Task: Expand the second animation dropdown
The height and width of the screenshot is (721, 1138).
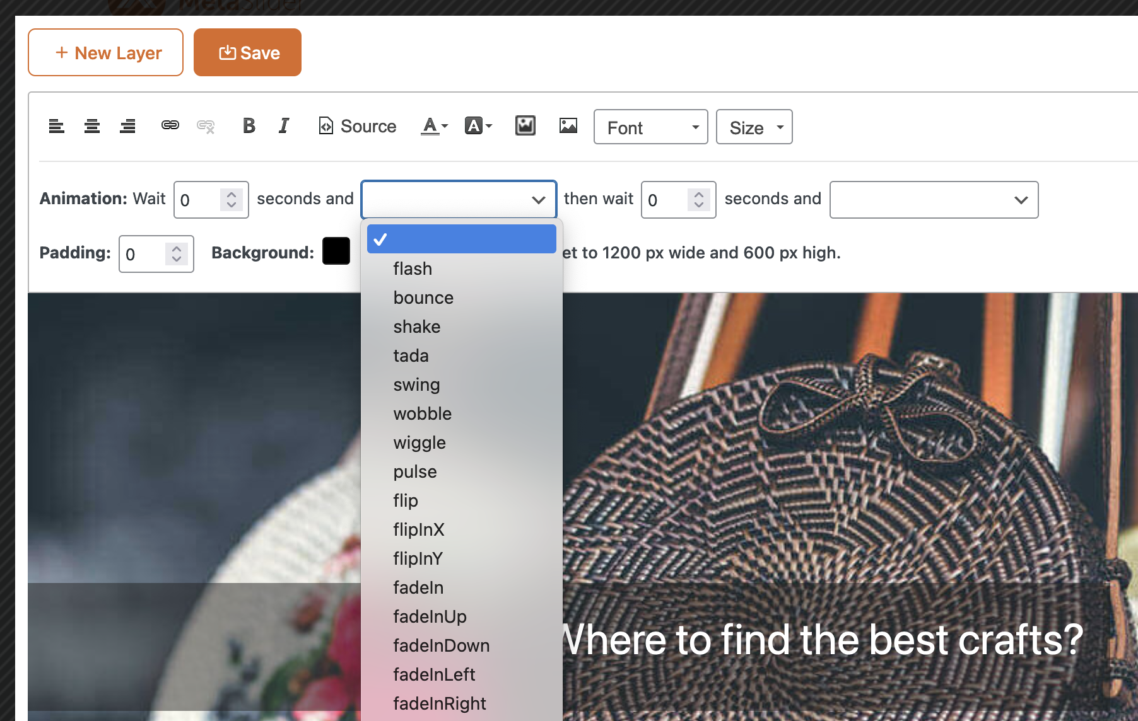Action: 934,200
